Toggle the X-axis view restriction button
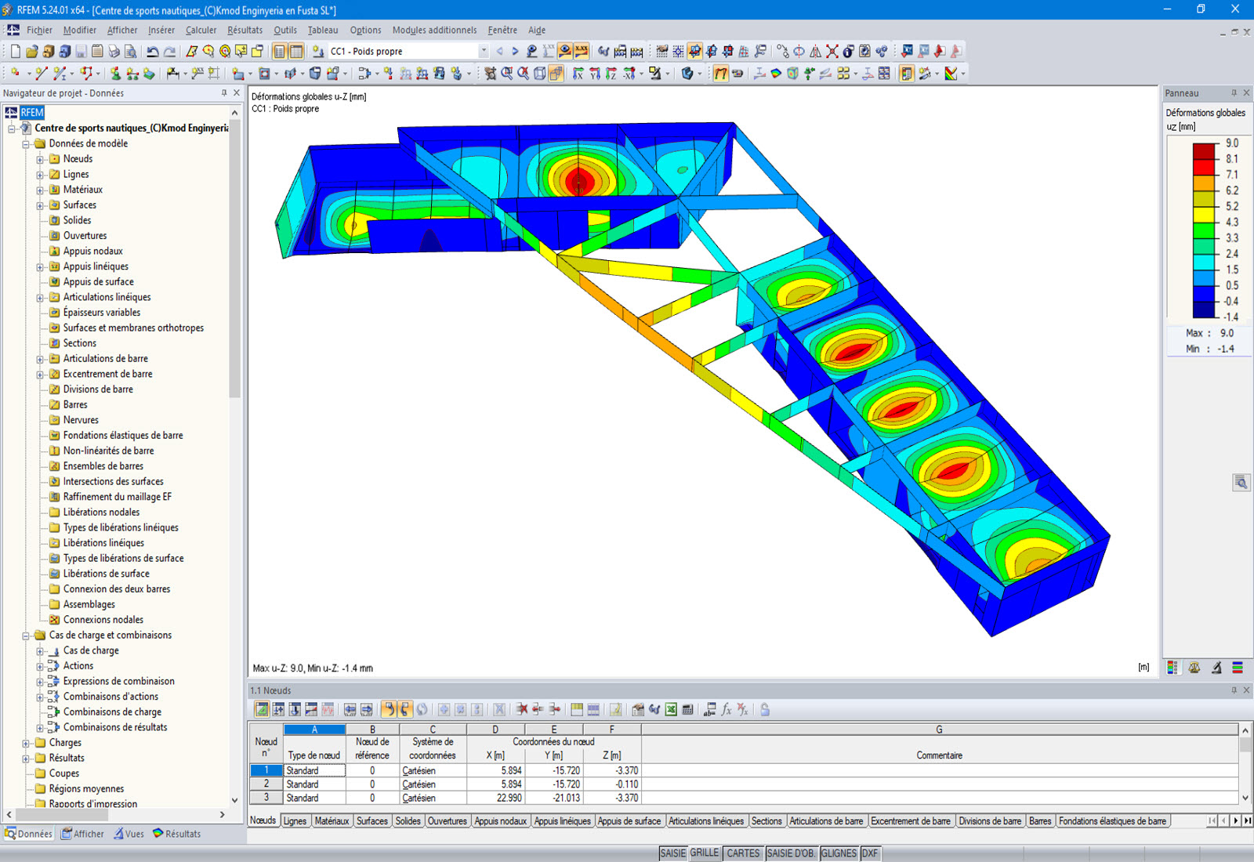The width and height of the screenshot is (1254, 862). click(577, 74)
